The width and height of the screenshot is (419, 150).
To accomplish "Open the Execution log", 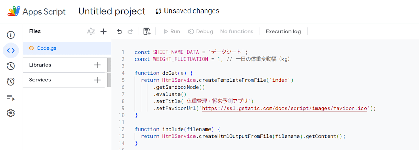I will pos(283,32).
